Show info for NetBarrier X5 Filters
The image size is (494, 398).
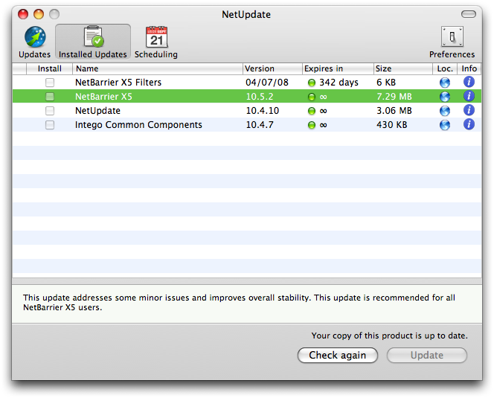(x=469, y=82)
